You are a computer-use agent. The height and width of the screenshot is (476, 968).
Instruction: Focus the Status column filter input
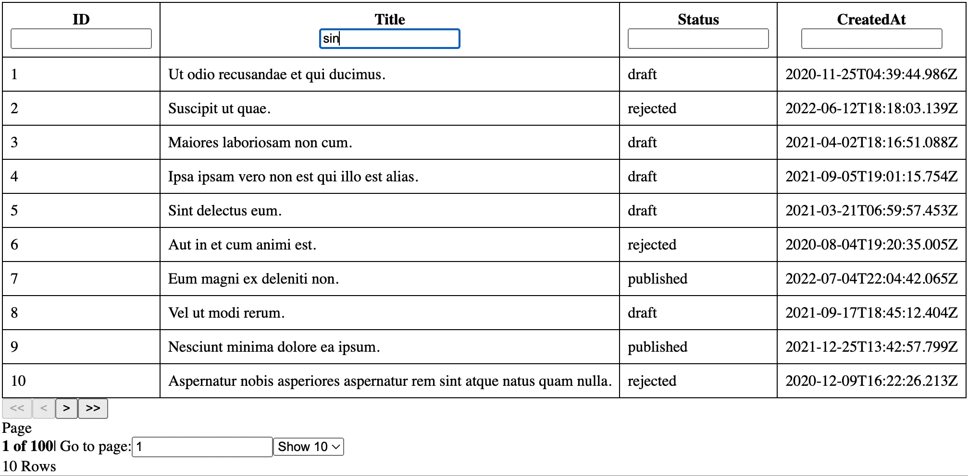coord(698,39)
